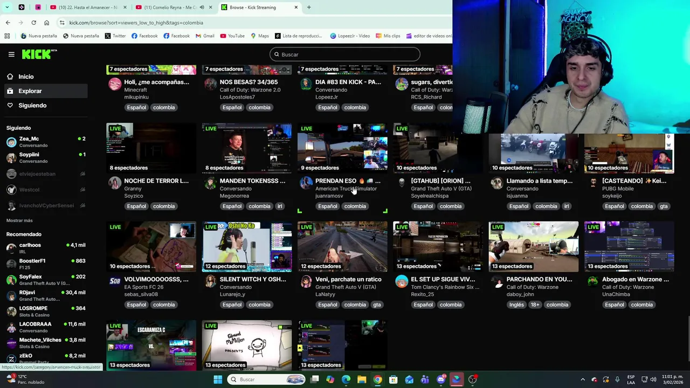Open File Explorer from the taskbar
The height and width of the screenshot is (388, 690).
pos(362,379)
